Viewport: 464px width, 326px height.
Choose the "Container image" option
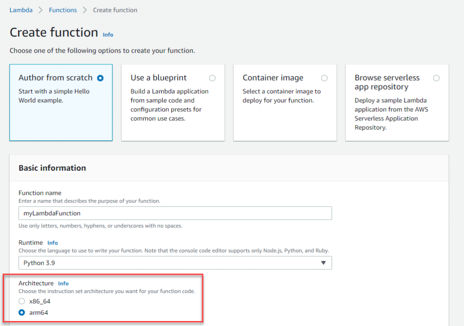pyautogui.click(x=324, y=78)
